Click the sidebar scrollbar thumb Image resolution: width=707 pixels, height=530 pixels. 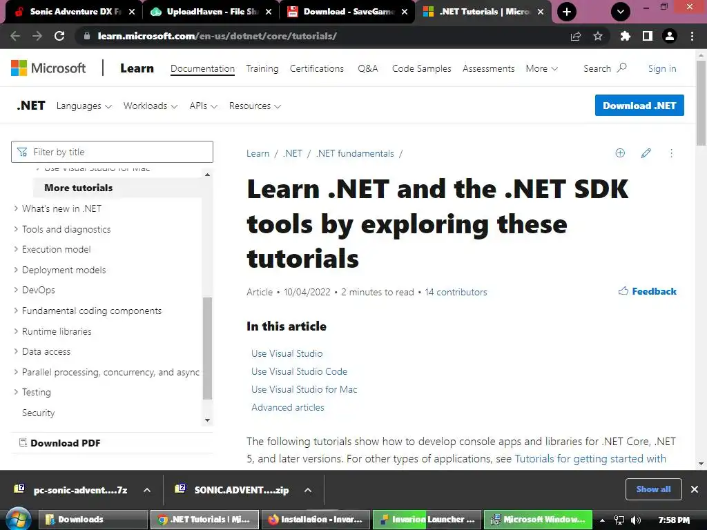207,349
